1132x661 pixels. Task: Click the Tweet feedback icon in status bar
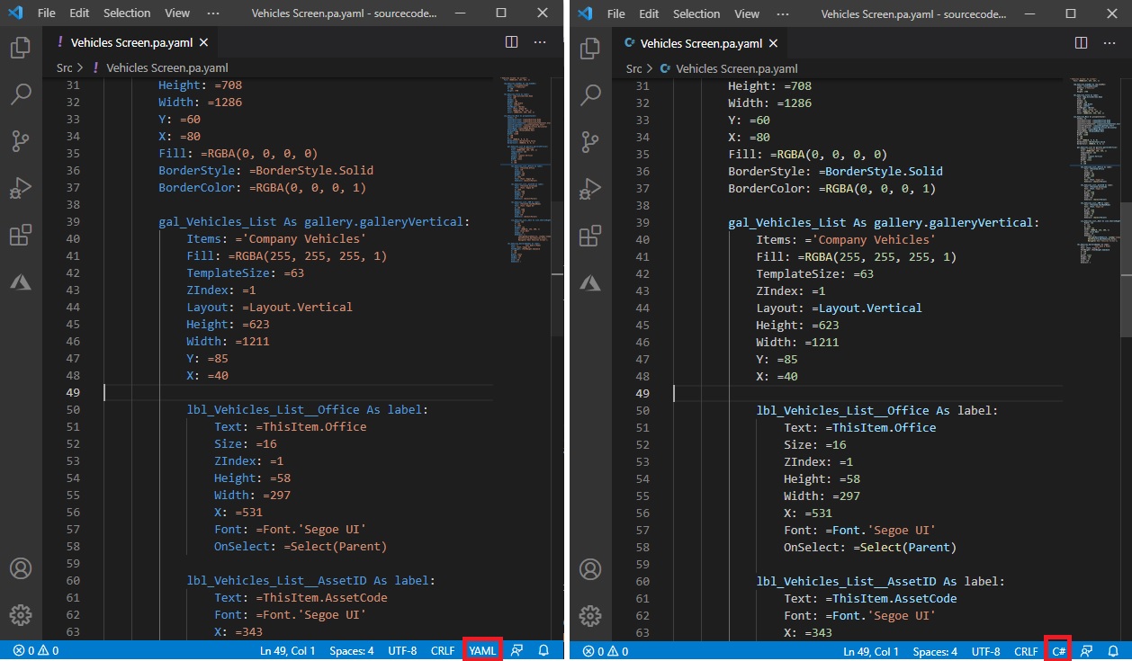[x=517, y=650]
